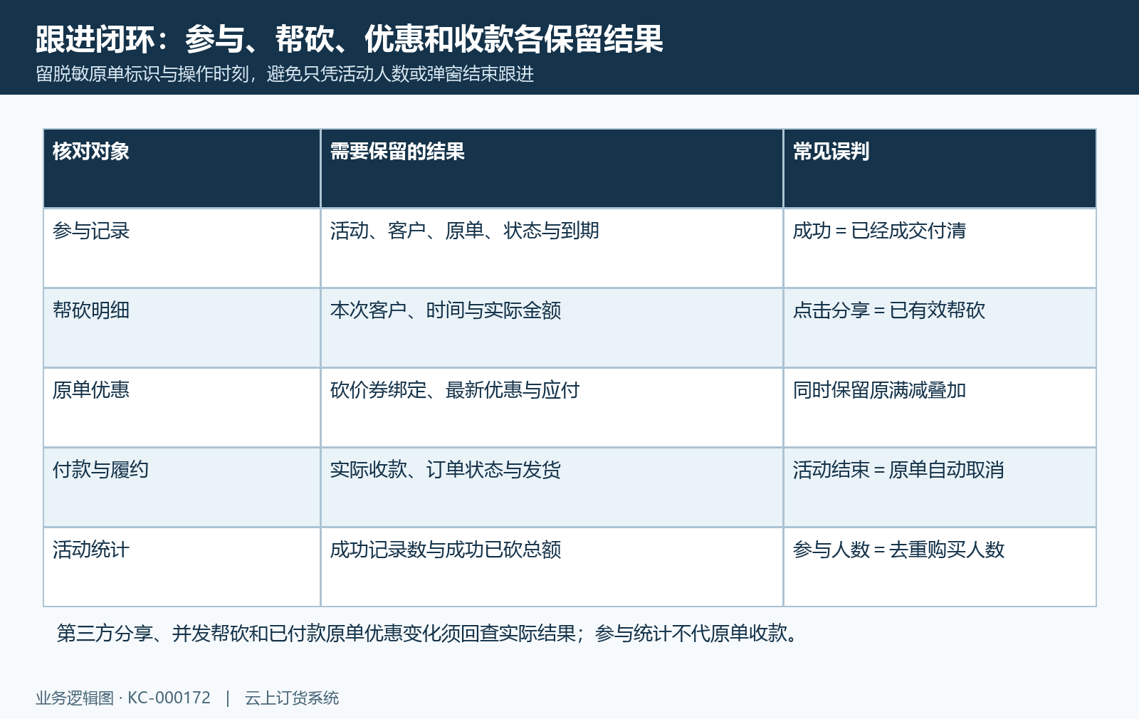
Task: Click the 付款与履约 row label
Action: 182,488
